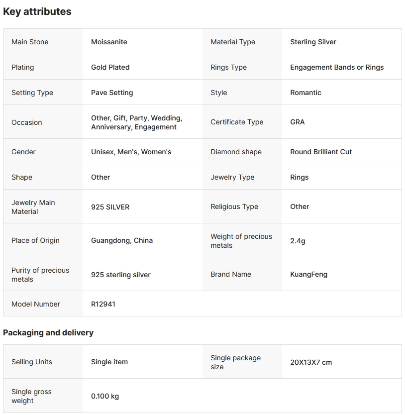Select the Pave Setting value

coord(112,93)
